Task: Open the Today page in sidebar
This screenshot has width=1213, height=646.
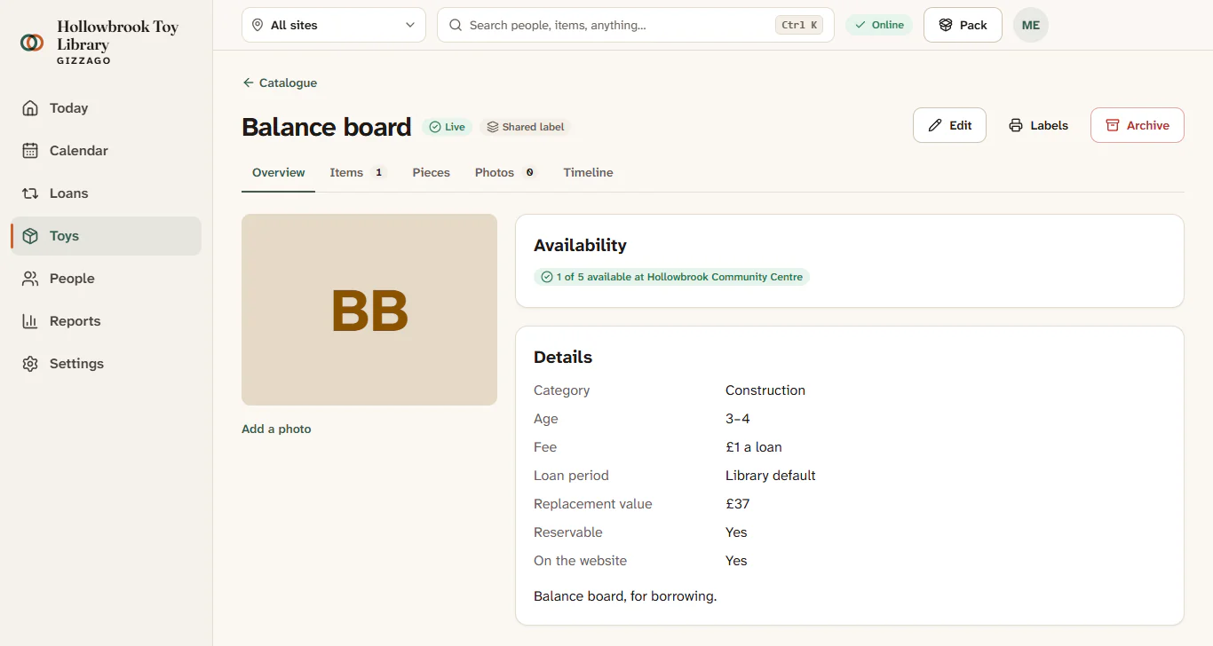Action: click(x=106, y=108)
